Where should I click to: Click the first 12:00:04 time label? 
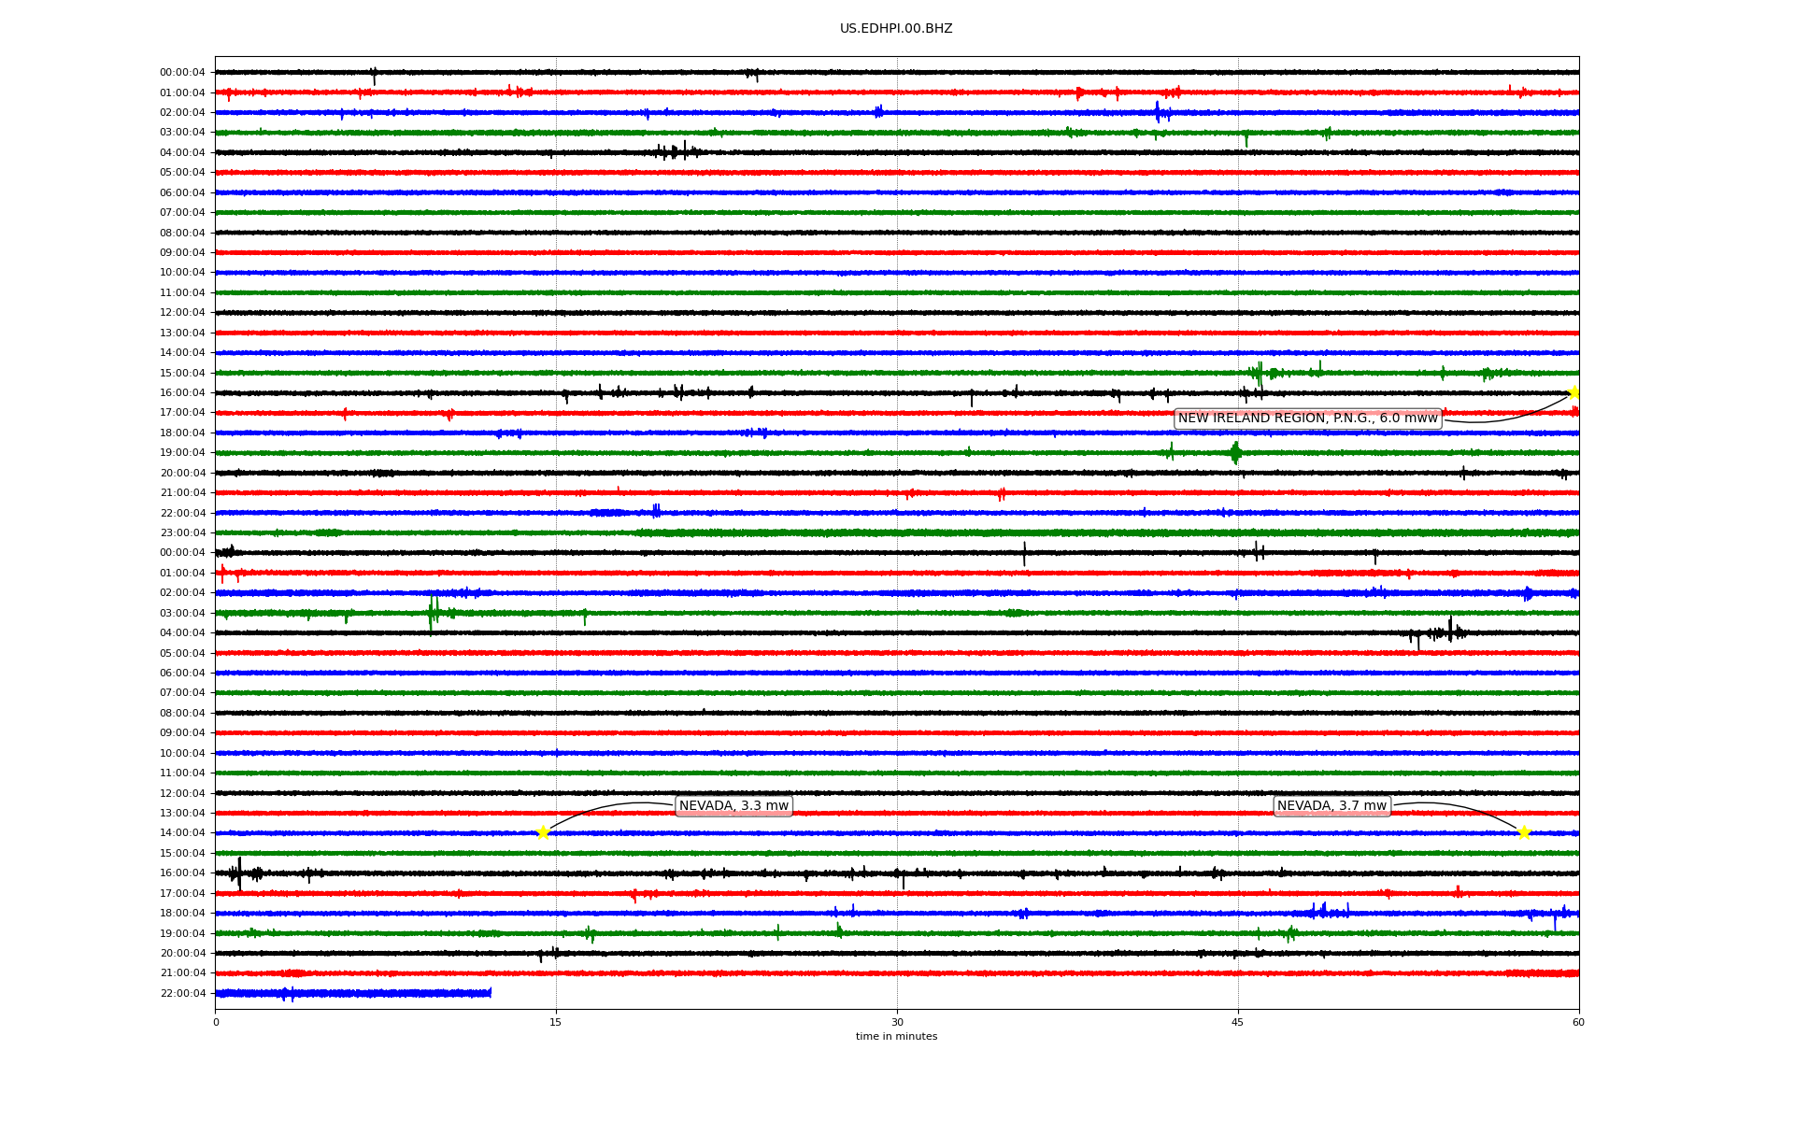point(182,313)
